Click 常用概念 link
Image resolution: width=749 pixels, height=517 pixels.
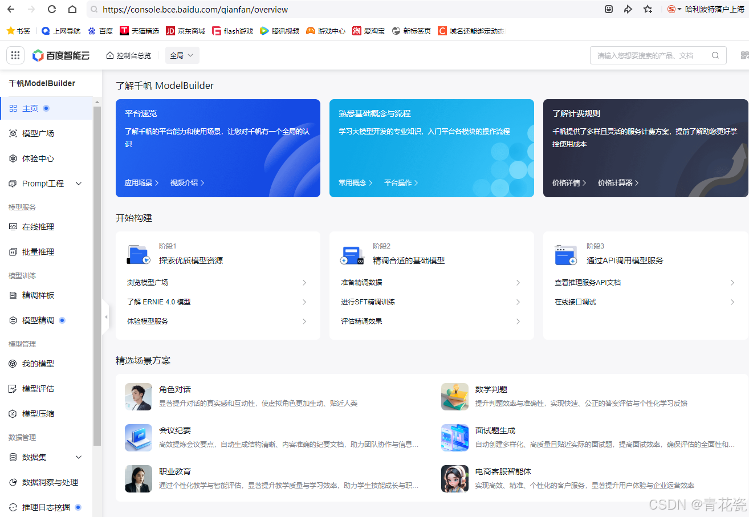pos(356,183)
